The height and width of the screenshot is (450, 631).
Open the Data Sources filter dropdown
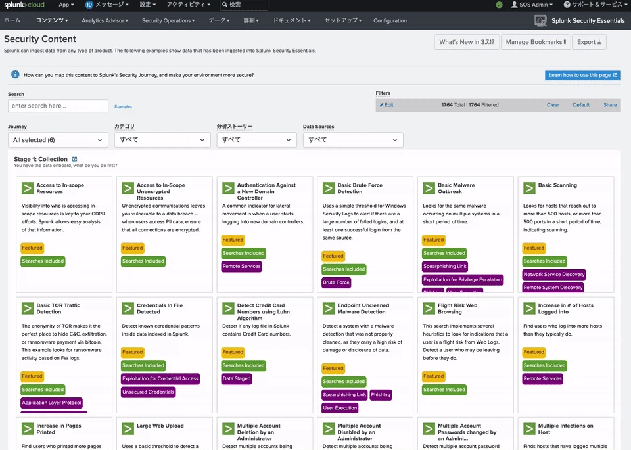(x=353, y=140)
